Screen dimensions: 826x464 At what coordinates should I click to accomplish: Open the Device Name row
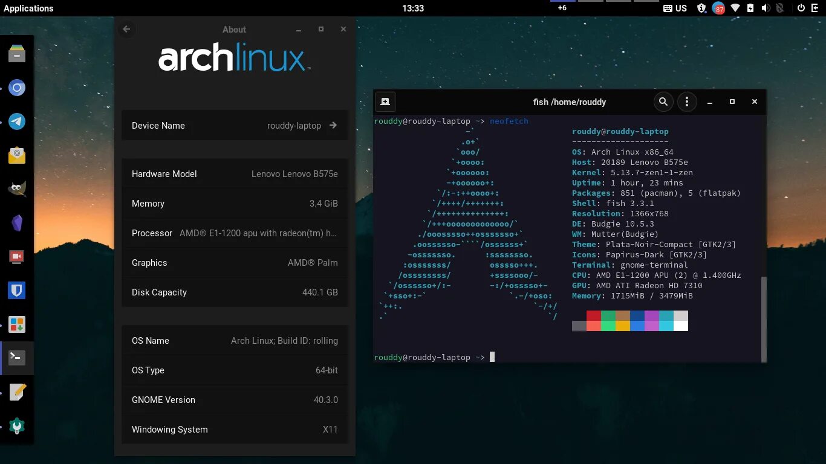[235, 125]
